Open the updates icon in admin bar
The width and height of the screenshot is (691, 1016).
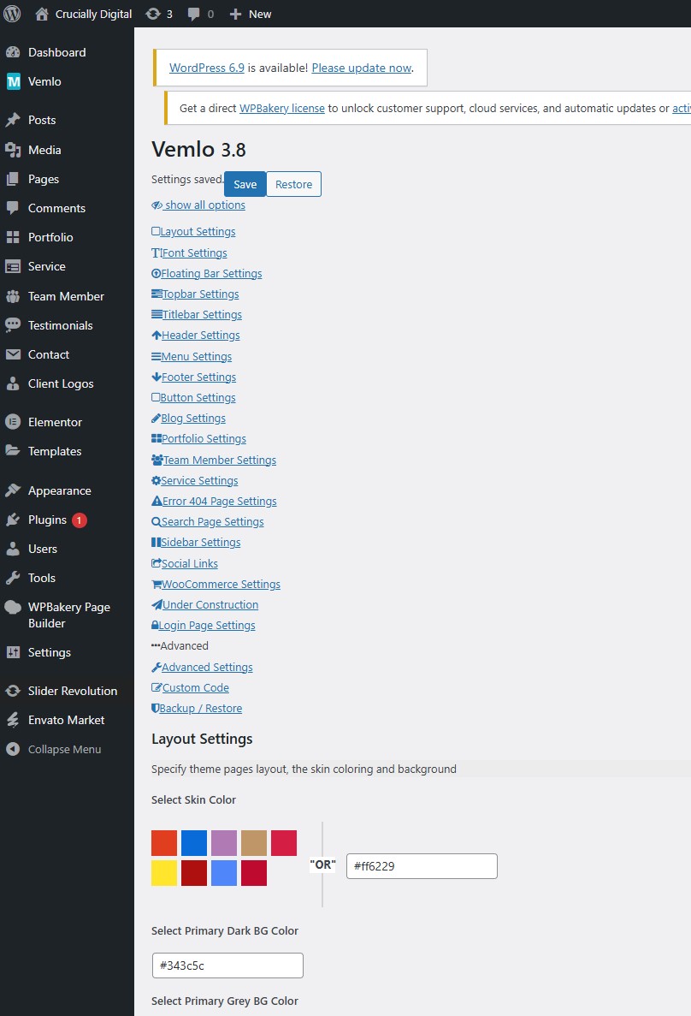153,14
